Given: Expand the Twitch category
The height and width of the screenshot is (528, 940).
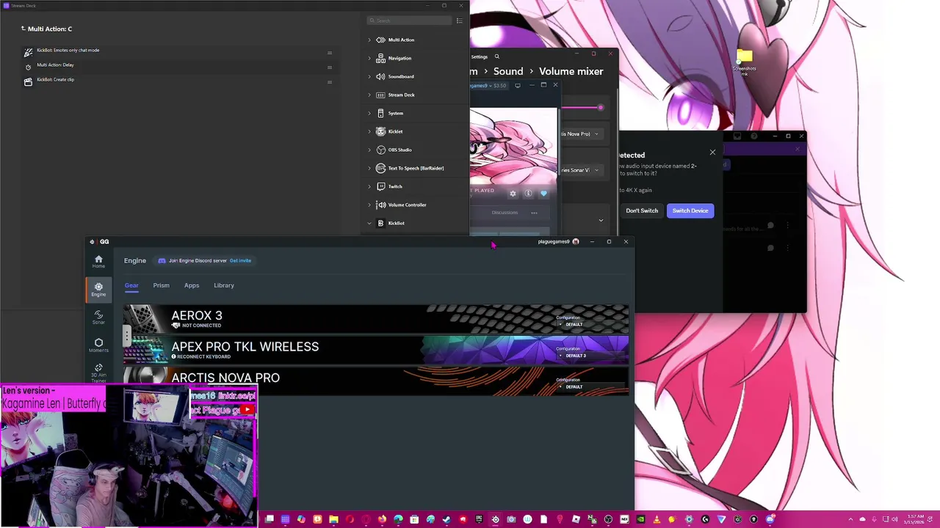Looking at the screenshot, I should (369, 186).
